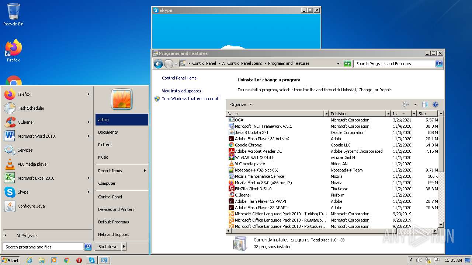Screen dimensions: 472x265
Task: Show hidden system tray icons
Action: pos(411,260)
